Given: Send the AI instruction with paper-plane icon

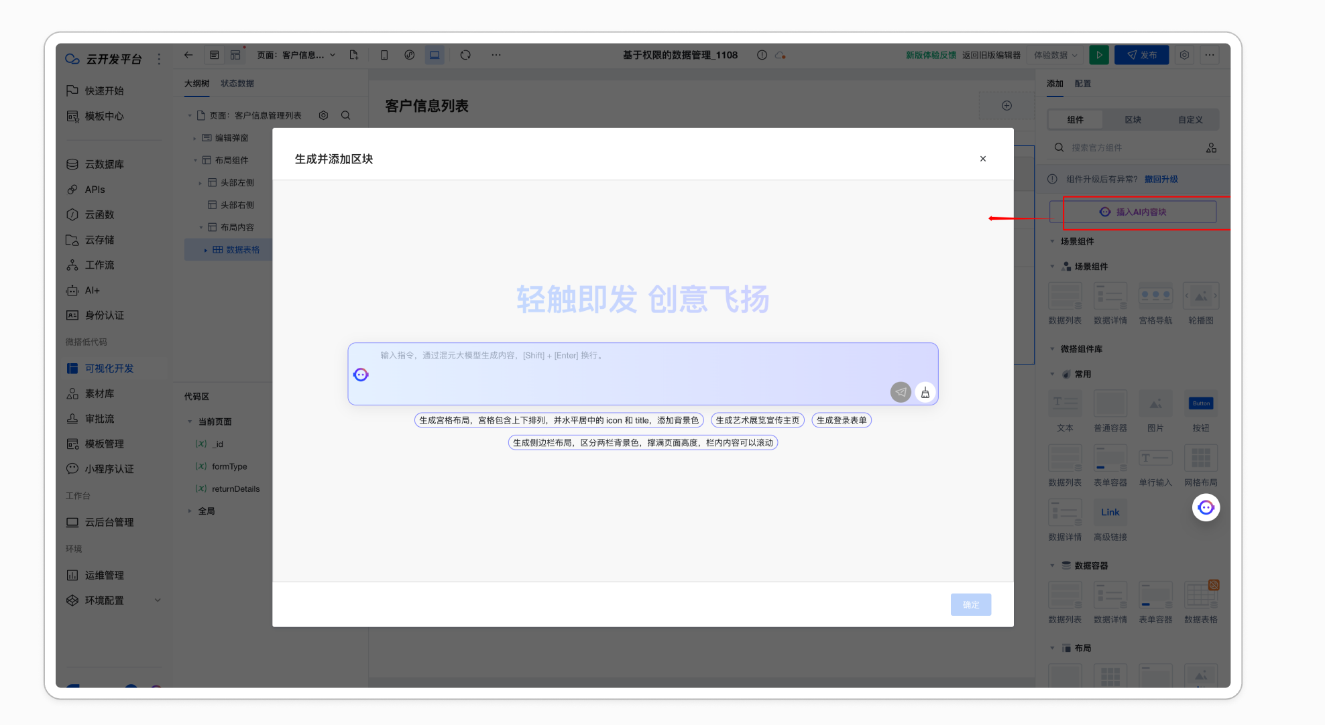Looking at the screenshot, I should pos(901,392).
